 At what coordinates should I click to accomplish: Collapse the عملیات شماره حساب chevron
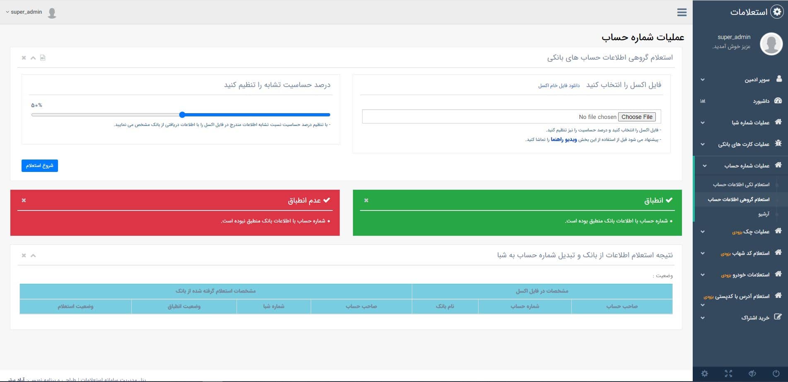705,166
